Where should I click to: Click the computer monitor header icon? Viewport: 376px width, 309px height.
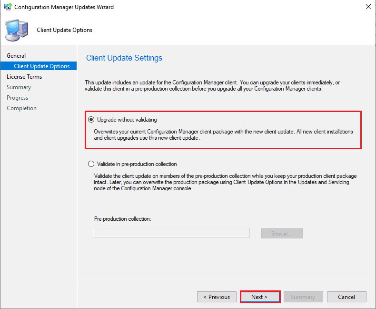click(17, 31)
